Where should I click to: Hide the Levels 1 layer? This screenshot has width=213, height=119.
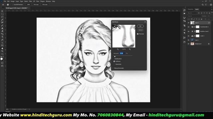(x=189, y=36)
